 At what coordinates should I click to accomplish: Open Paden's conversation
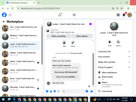coord(21,63)
